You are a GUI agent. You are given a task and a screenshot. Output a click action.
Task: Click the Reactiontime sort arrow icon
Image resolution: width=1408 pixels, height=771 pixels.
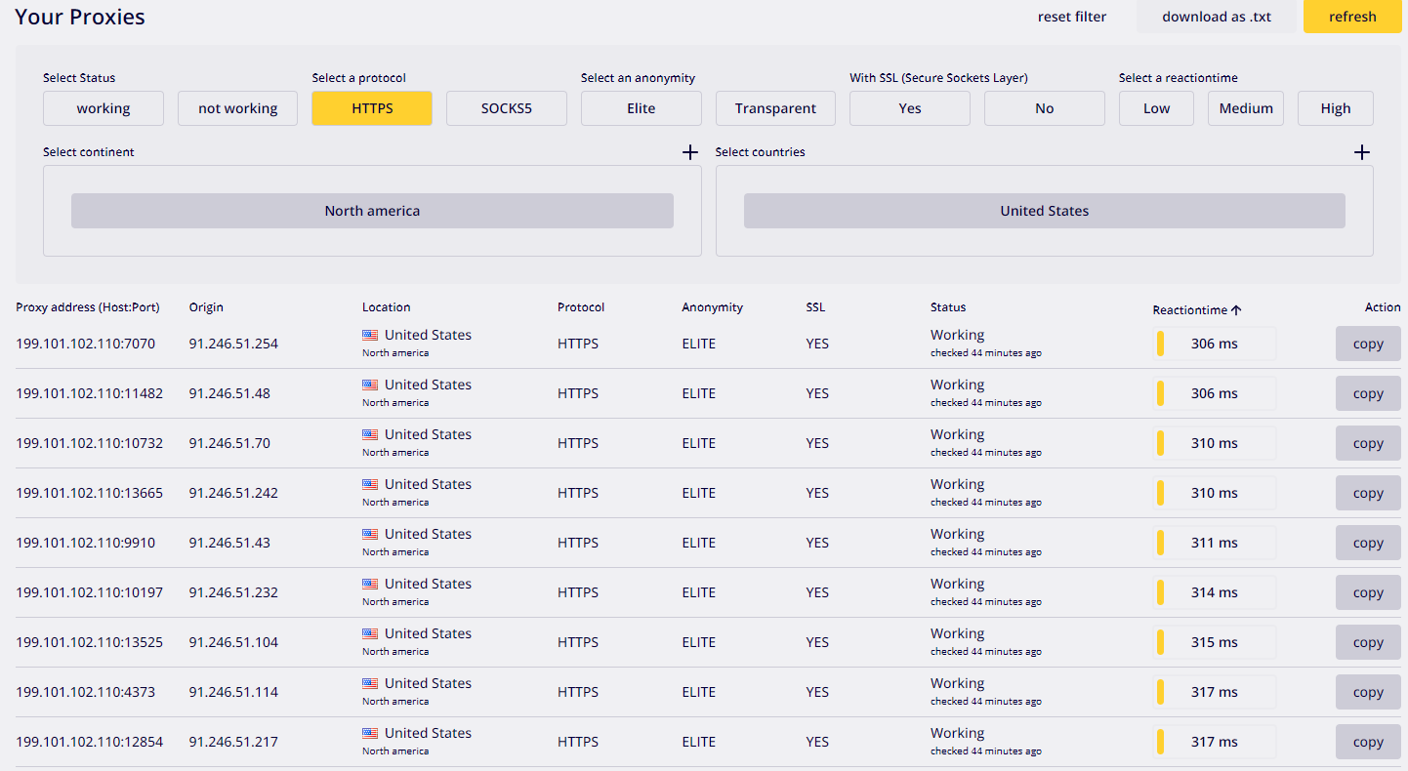[x=1236, y=310]
